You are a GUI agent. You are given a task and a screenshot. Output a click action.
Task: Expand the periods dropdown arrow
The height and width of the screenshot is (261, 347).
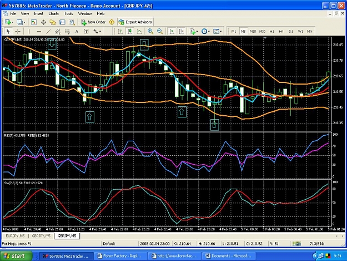[x=209, y=32]
